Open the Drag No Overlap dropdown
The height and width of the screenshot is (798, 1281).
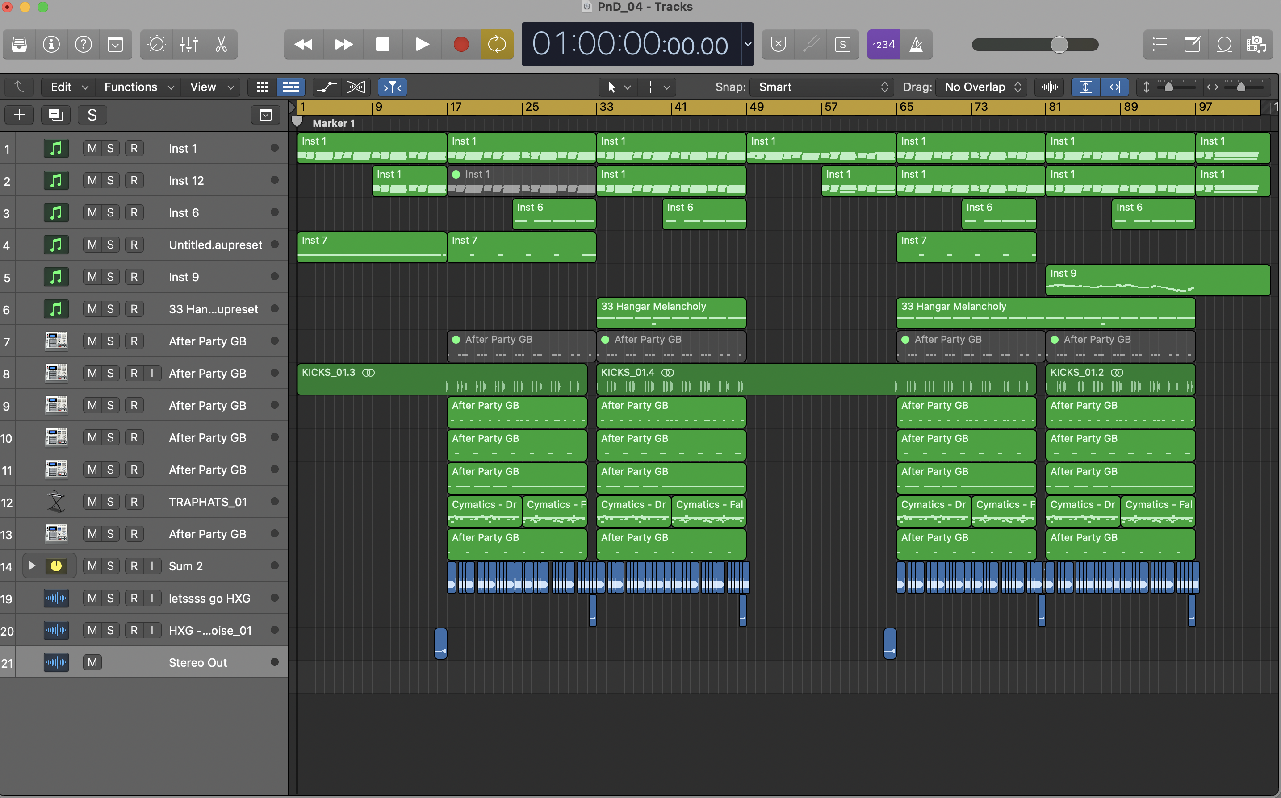981,87
